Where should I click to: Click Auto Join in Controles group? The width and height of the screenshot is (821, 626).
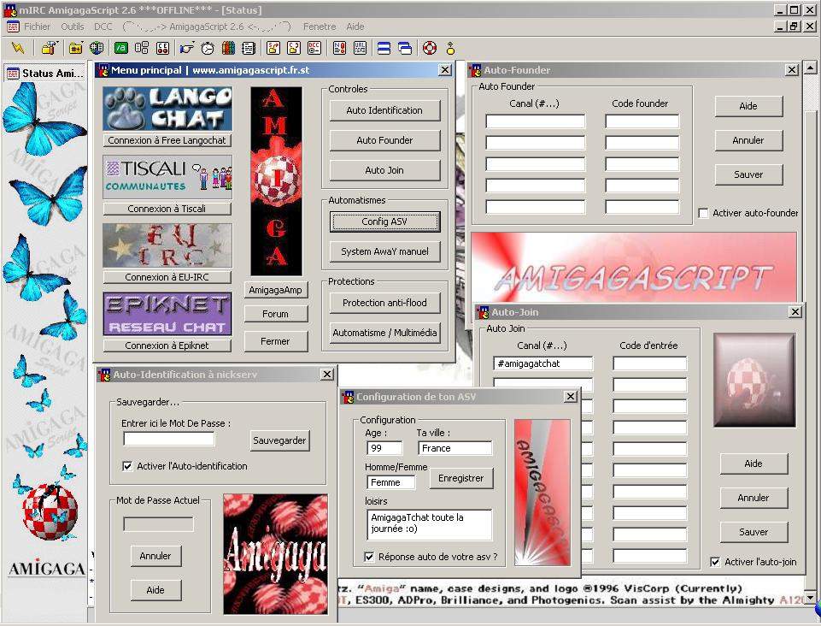click(x=384, y=170)
